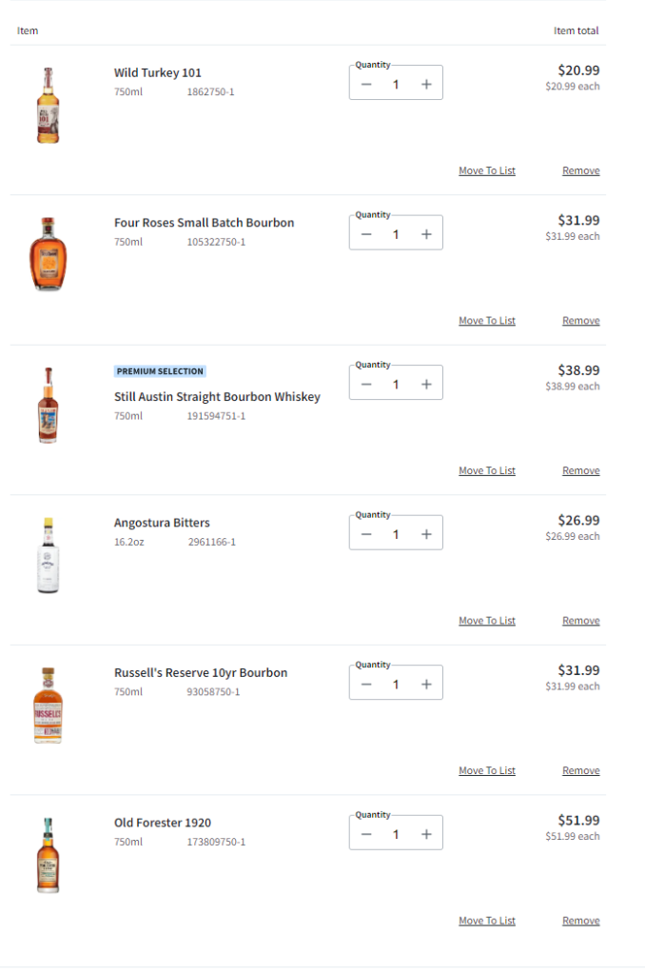
Task: Increase Angostura Bitters quantity
Action: pyautogui.click(x=426, y=534)
